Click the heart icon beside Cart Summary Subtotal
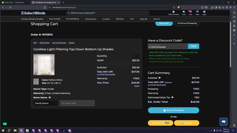 [160, 78]
